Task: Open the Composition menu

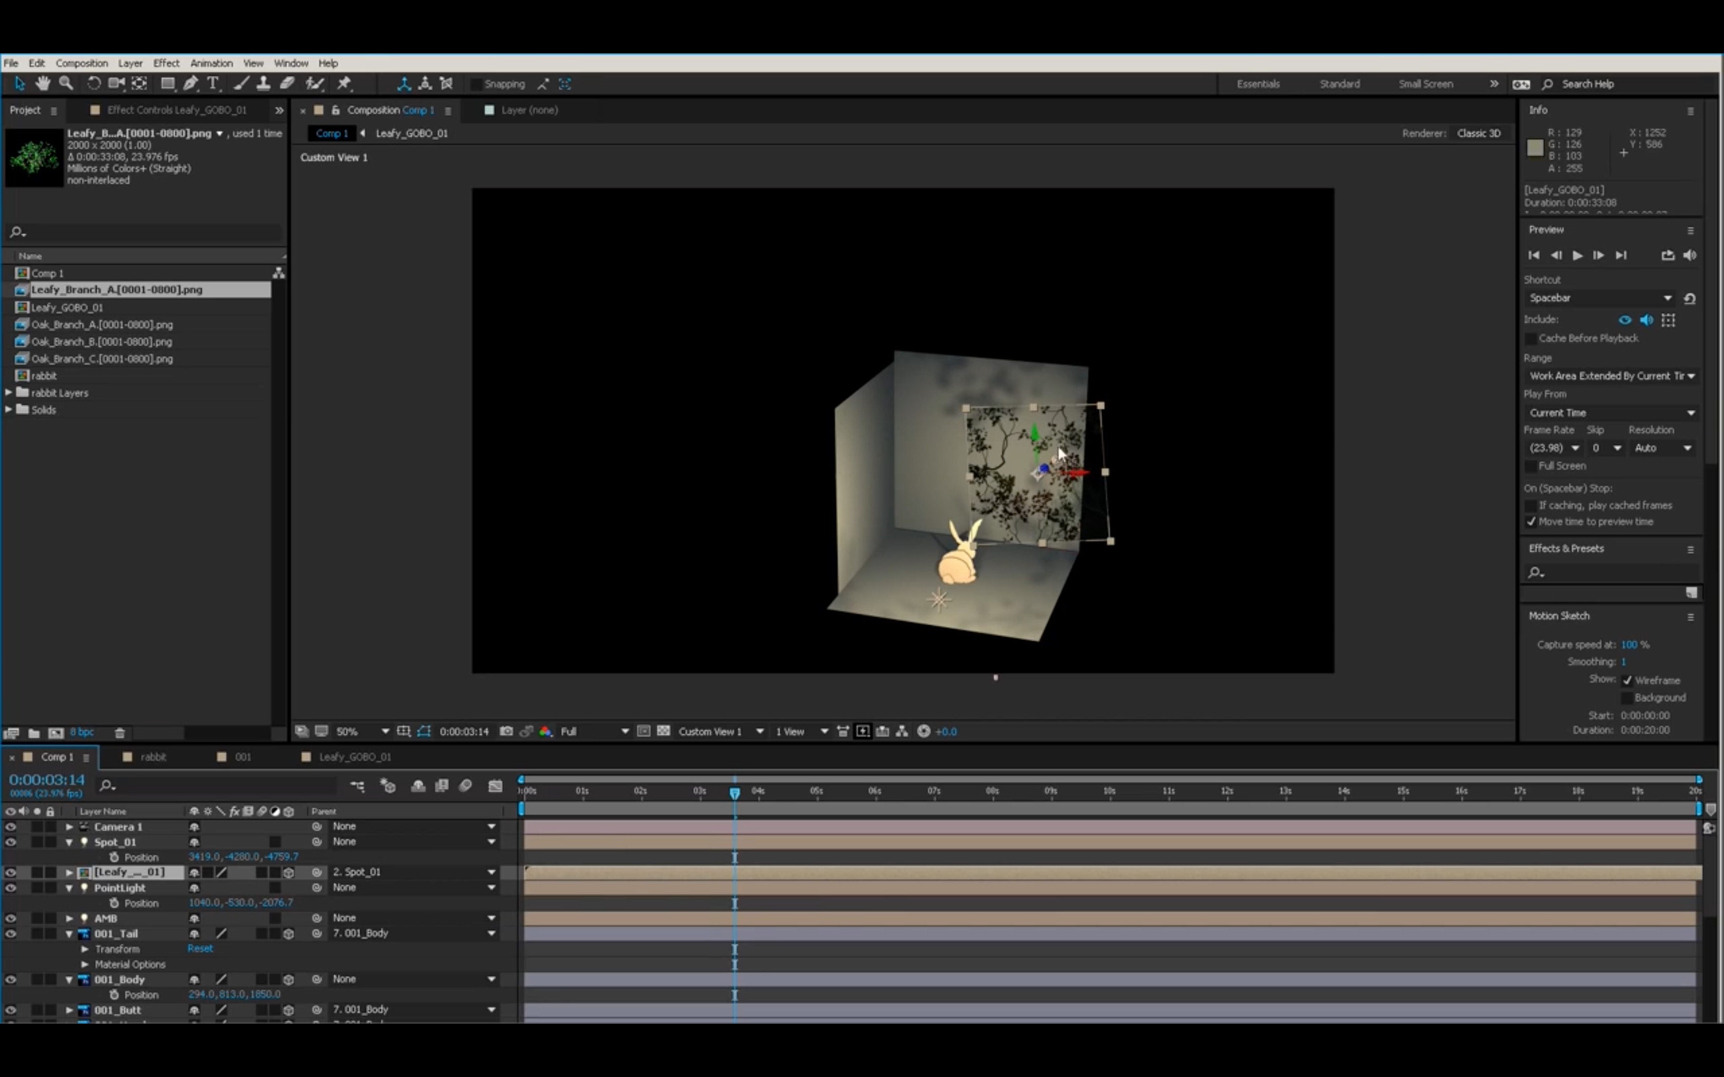Action: pos(82,64)
